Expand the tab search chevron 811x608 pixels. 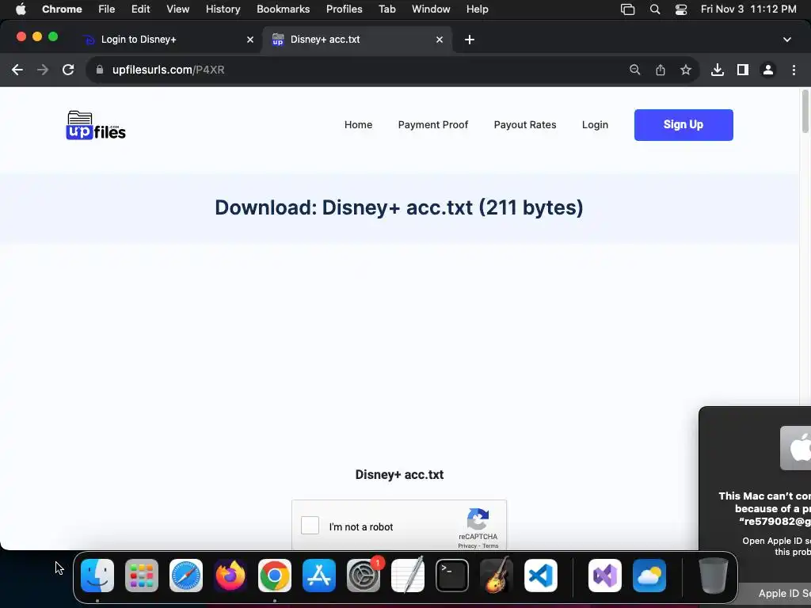pos(787,40)
